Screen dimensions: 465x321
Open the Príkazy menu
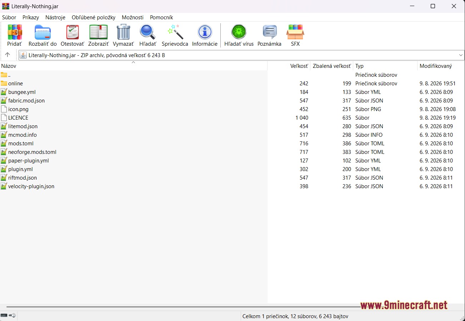(31, 17)
